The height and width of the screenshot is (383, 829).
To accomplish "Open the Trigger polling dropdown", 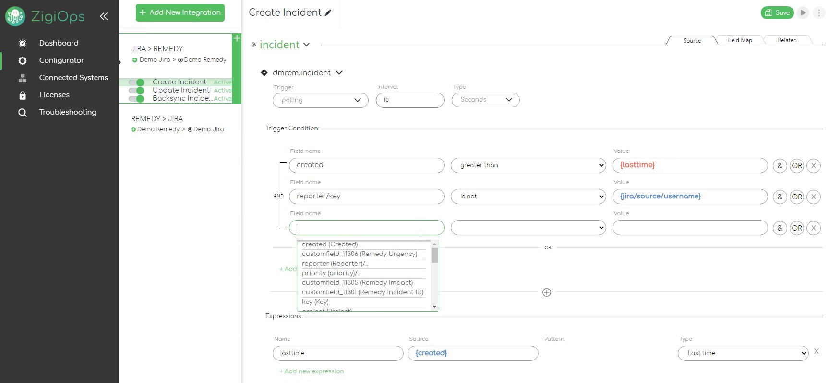I will 321,100.
